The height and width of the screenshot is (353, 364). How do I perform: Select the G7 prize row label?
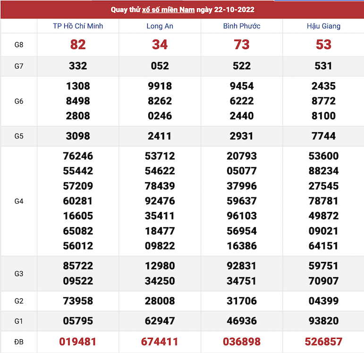point(19,66)
